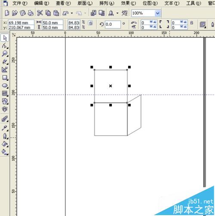This screenshot has width=215, height=216.
Task: Open the 位图(B) menu
Action: (150, 3)
